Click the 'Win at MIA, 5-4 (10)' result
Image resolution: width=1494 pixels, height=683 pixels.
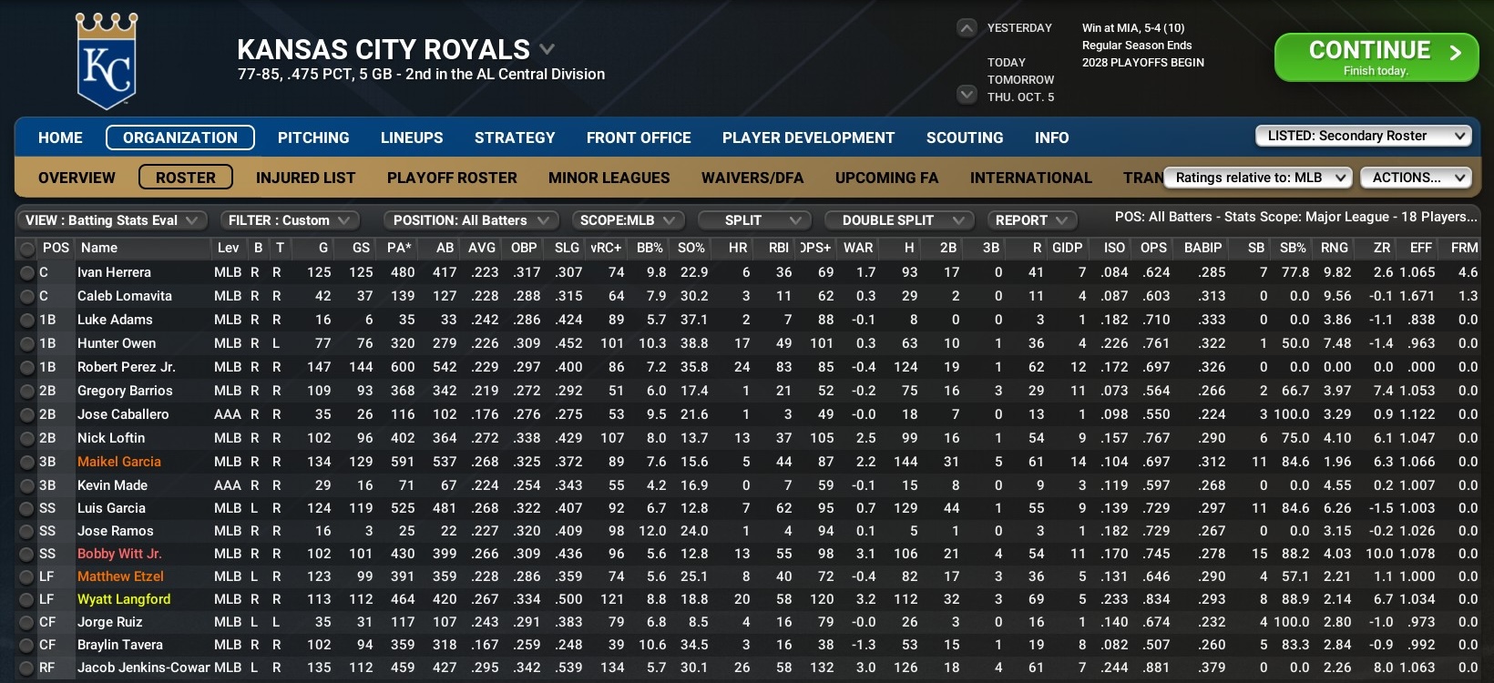(1133, 28)
